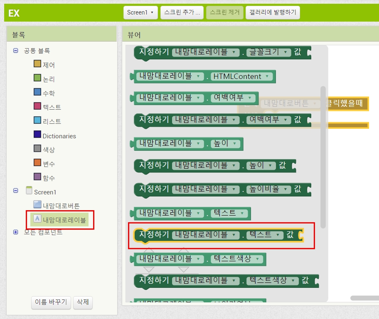The width and height of the screenshot is (379, 319).
Task: Open the 높이 getter property dropdown
Action: pos(225,144)
